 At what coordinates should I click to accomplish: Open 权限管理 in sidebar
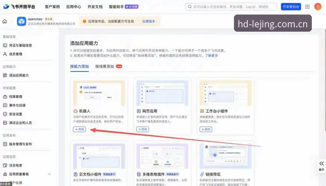click(x=16, y=97)
